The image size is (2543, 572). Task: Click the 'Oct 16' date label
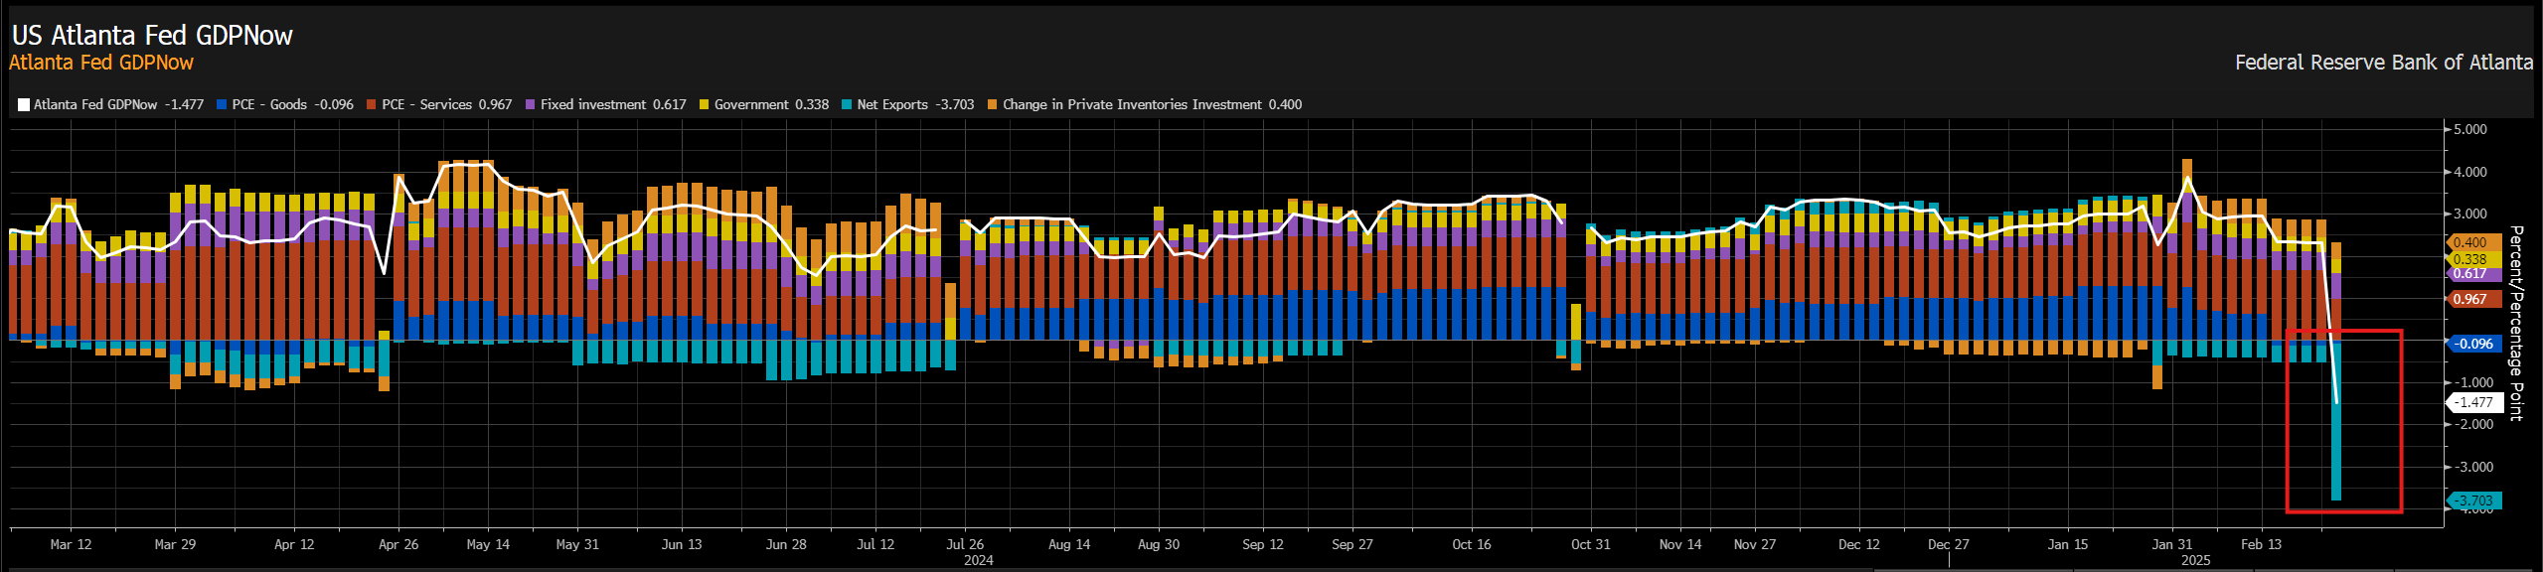[x=1472, y=544]
